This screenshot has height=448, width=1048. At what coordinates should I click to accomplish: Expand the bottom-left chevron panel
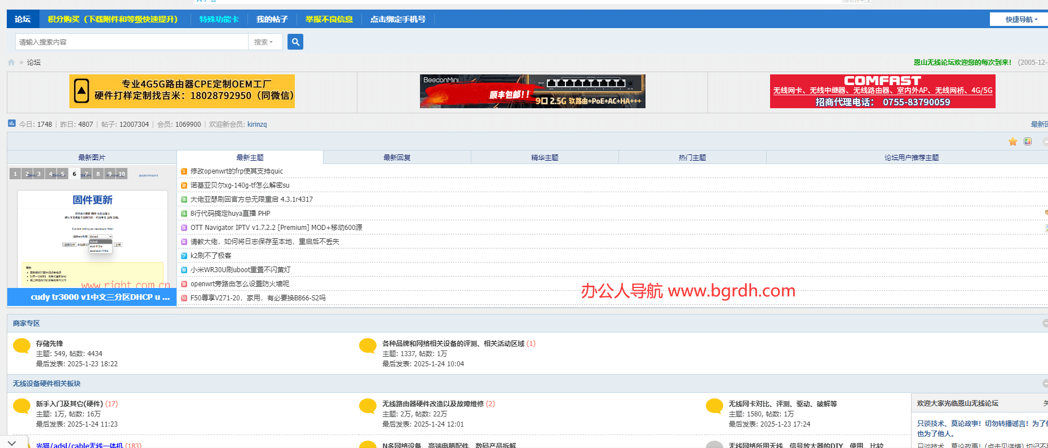[12, 443]
